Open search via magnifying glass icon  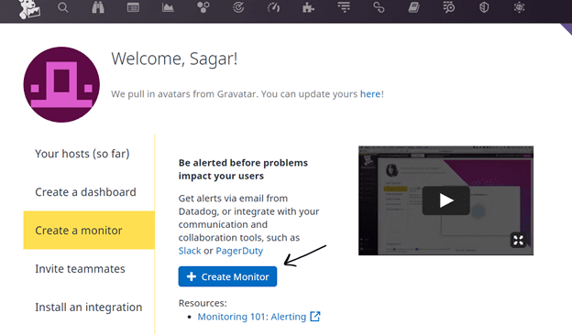[62, 7]
